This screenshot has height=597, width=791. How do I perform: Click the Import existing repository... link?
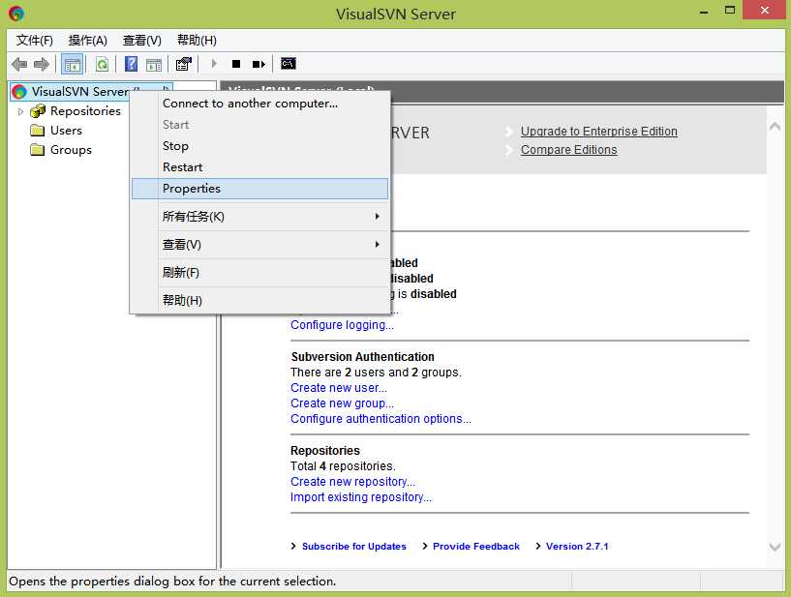[x=361, y=497]
